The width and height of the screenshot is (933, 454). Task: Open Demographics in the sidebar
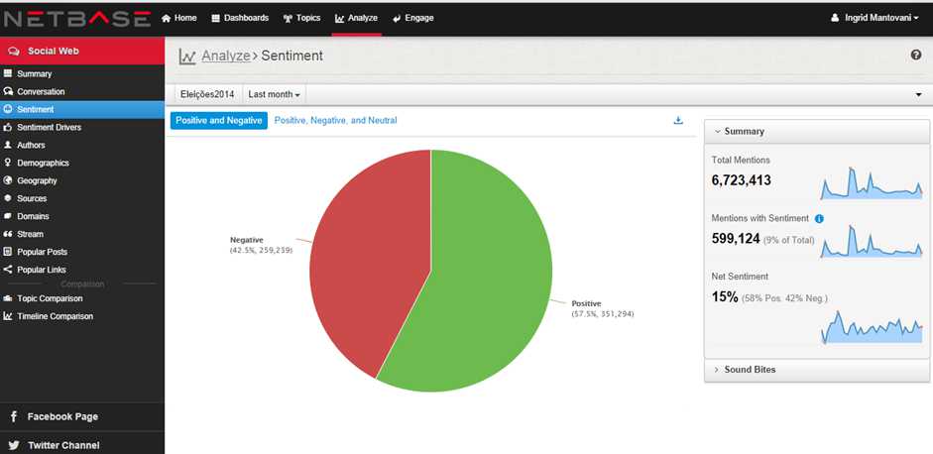point(43,163)
